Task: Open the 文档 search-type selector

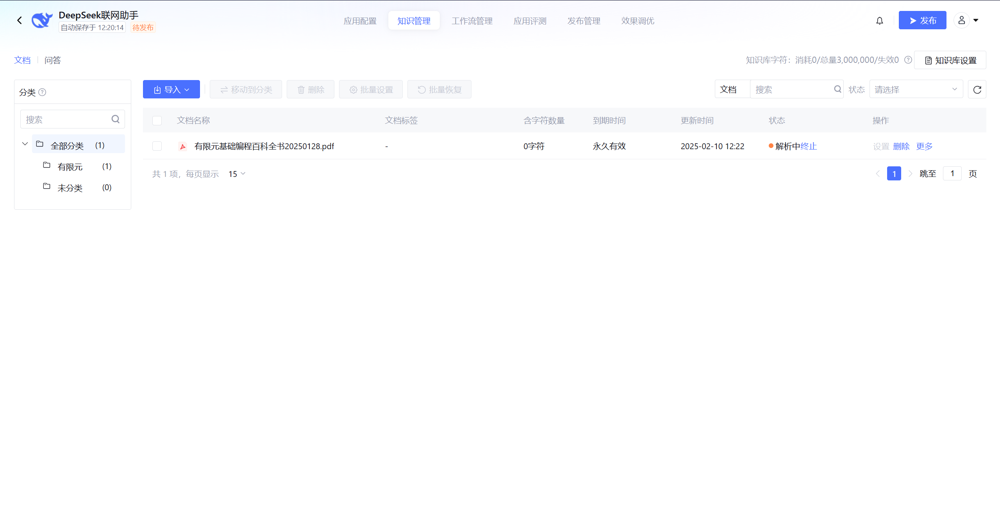Action: pyautogui.click(x=732, y=89)
